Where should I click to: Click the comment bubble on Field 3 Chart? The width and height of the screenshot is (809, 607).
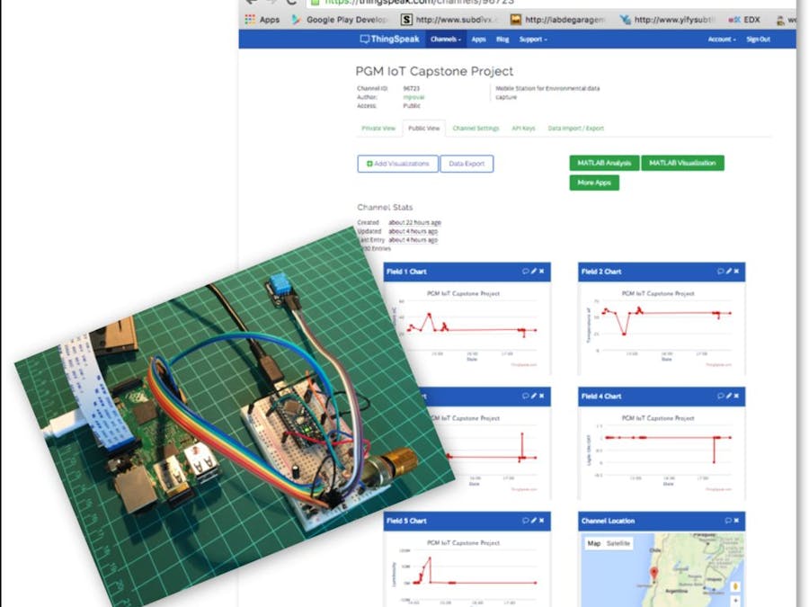526,396
